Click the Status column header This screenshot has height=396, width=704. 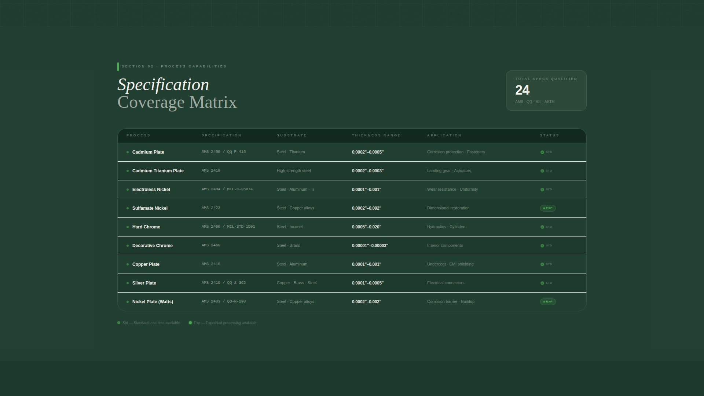549,135
